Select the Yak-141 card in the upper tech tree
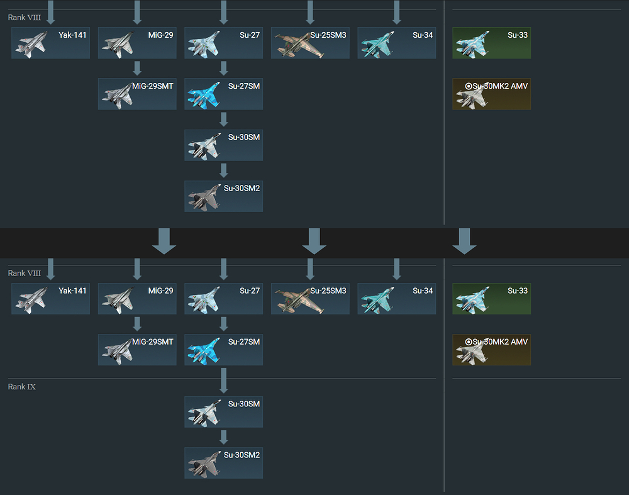629x495 pixels. pyautogui.click(x=50, y=43)
